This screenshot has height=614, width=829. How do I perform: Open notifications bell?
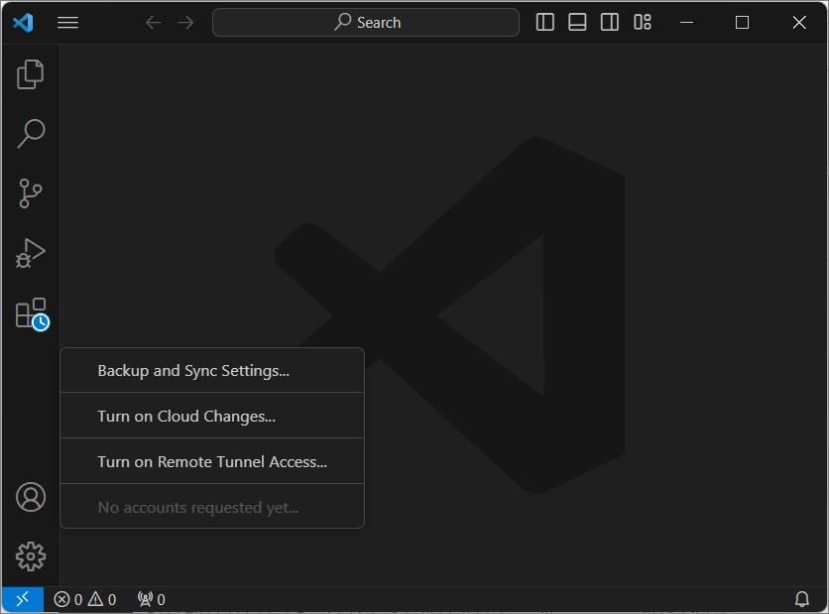(x=802, y=599)
